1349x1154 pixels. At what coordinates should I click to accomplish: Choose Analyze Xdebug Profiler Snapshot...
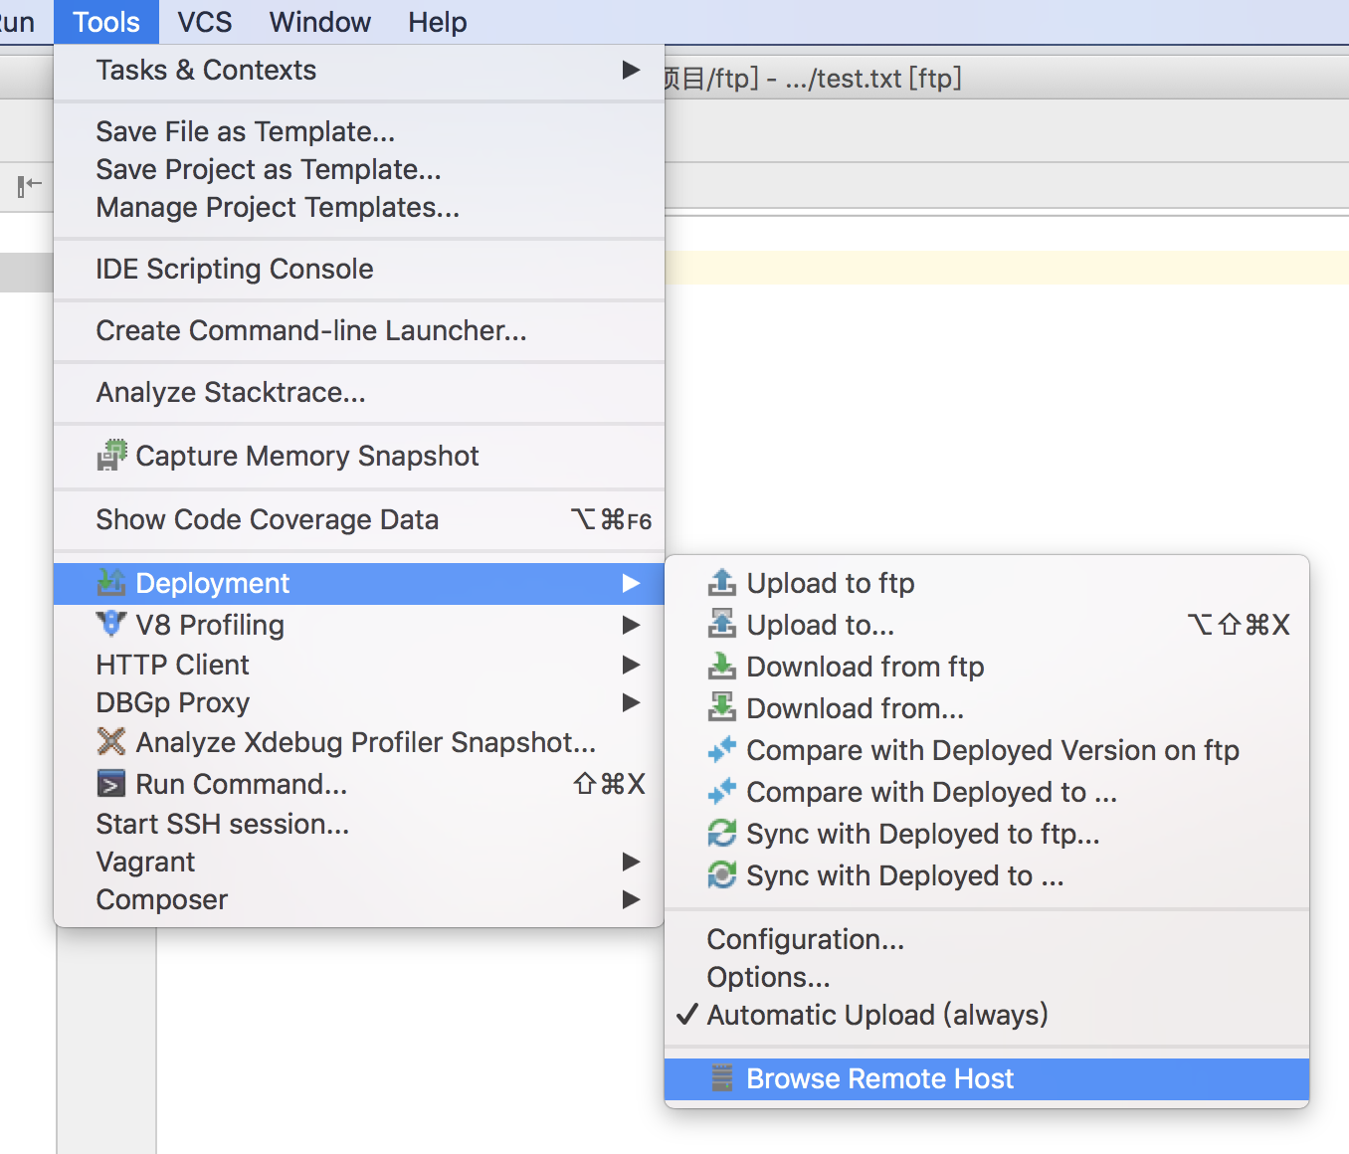(358, 742)
